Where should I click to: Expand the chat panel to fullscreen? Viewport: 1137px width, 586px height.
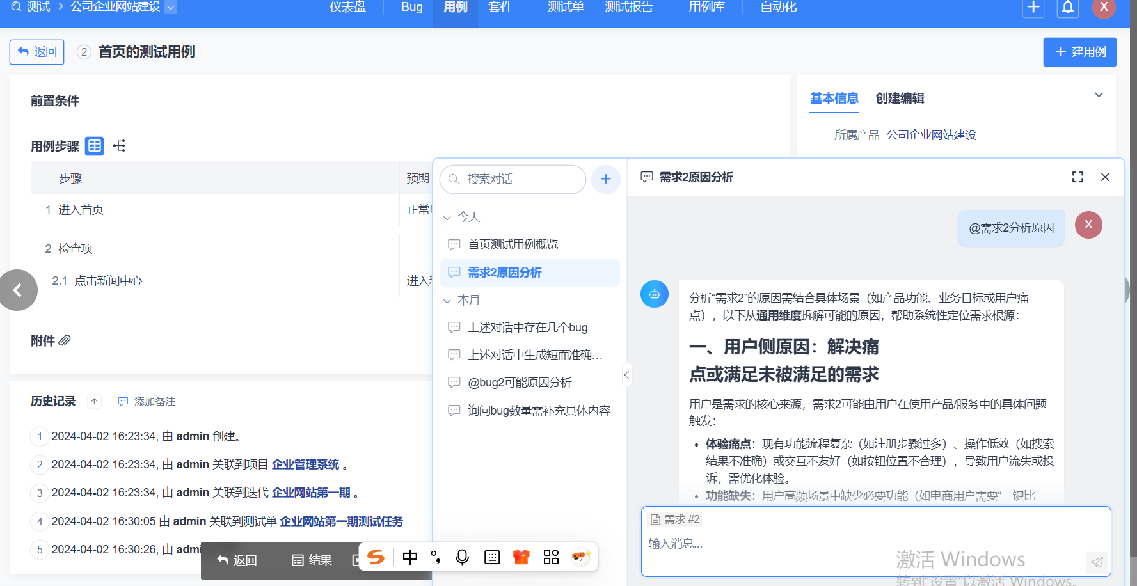[x=1077, y=177]
